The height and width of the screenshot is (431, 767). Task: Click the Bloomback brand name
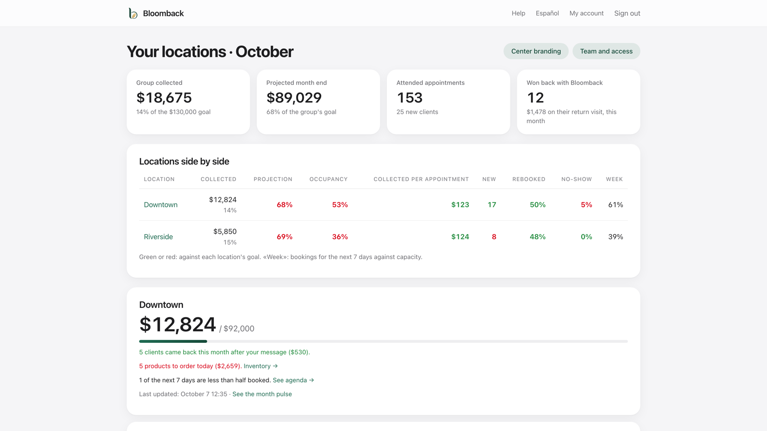[x=163, y=13]
